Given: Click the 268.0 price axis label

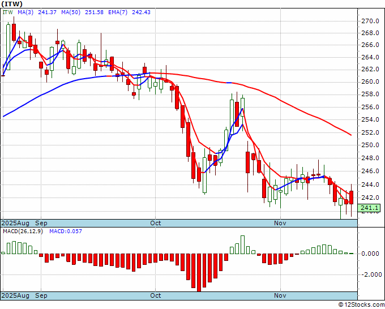Looking at the screenshot, I should point(370,33).
